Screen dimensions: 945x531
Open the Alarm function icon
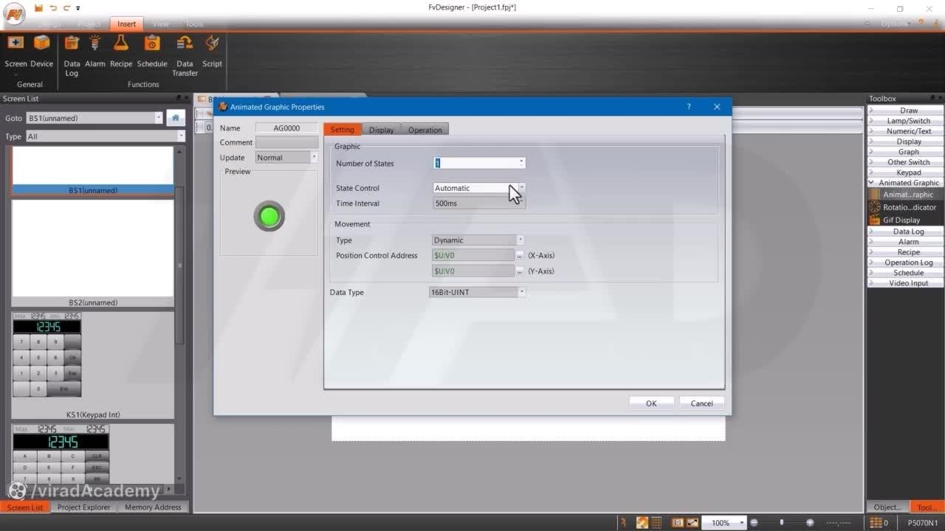(94, 44)
